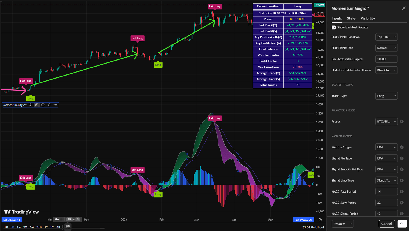Click the Max Drawdown value 23.36%
Viewport: 409px width, 231px height.
coord(298,67)
